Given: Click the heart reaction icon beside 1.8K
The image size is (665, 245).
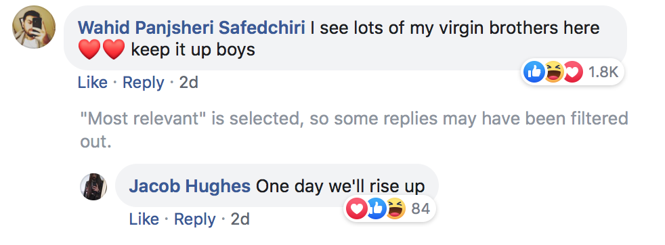Looking at the screenshot, I should tap(572, 72).
